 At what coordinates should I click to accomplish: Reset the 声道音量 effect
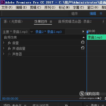pyautogui.click(x=83, y=48)
